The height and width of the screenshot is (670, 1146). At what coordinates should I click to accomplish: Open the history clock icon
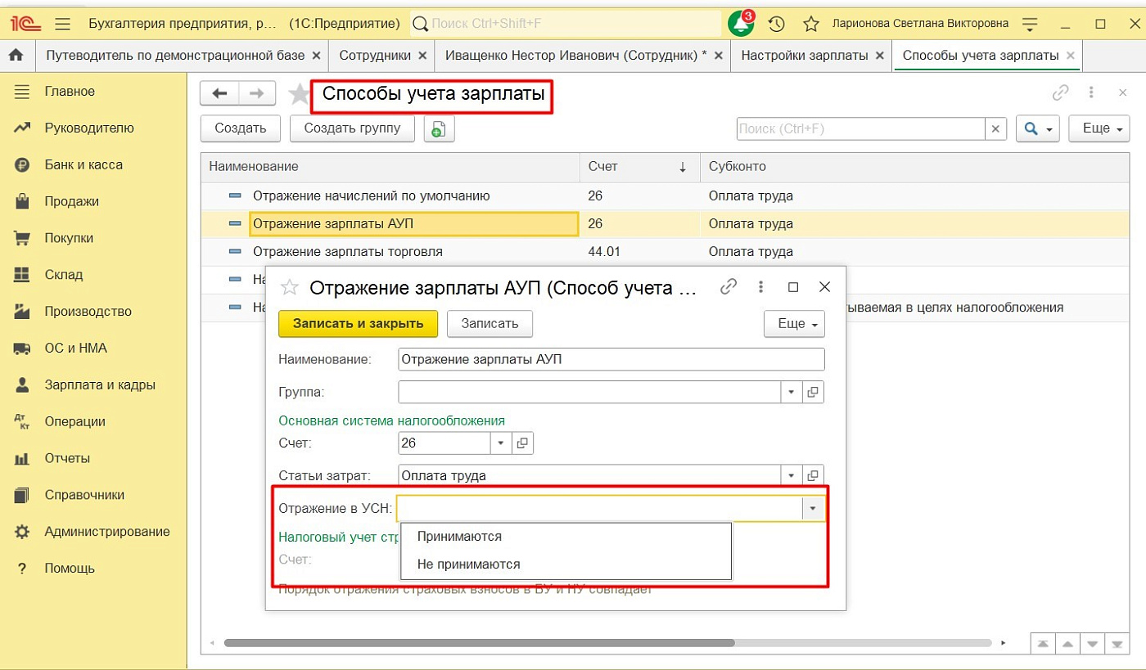tap(776, 24)
